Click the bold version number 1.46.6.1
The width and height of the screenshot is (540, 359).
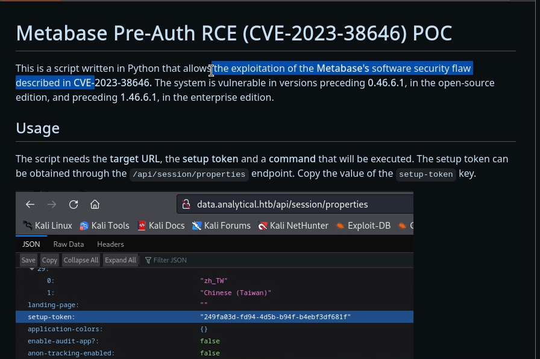click(138, 97)
